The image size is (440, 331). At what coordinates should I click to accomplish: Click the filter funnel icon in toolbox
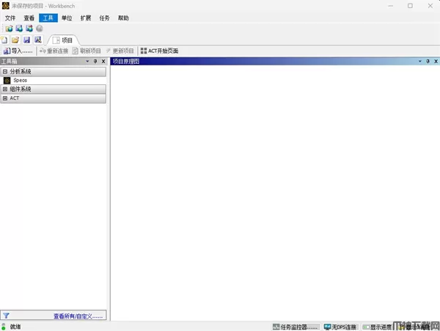click(7, 316)
